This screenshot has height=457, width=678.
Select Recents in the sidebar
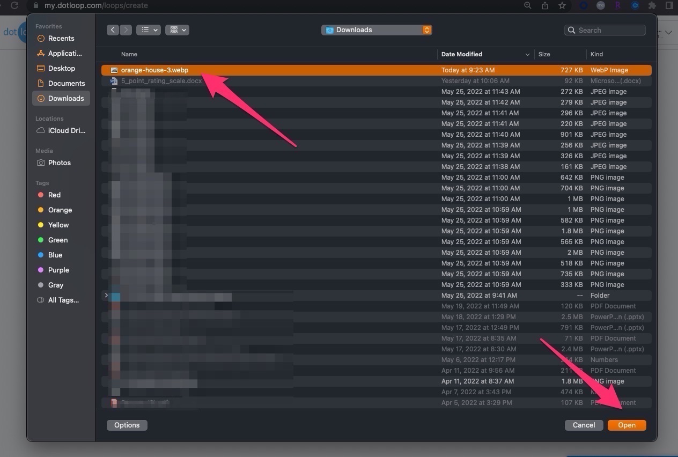click(x=61, y=39)
